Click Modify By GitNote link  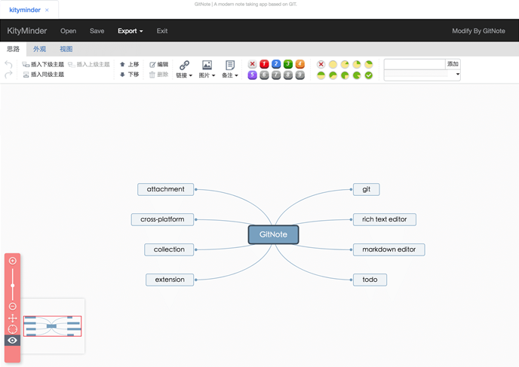pos(478,31)
